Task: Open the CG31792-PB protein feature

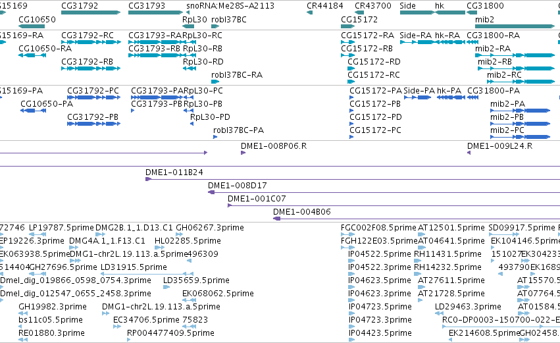Action: [x=94, y=124]
